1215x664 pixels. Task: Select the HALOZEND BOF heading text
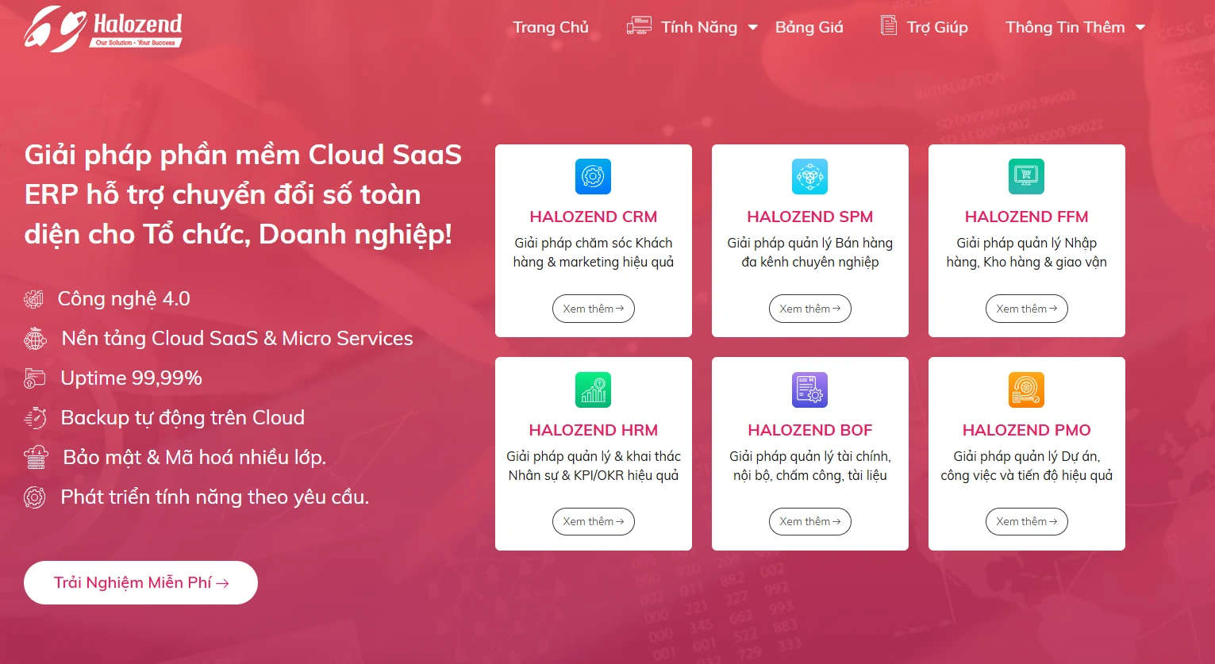[809, 430]
